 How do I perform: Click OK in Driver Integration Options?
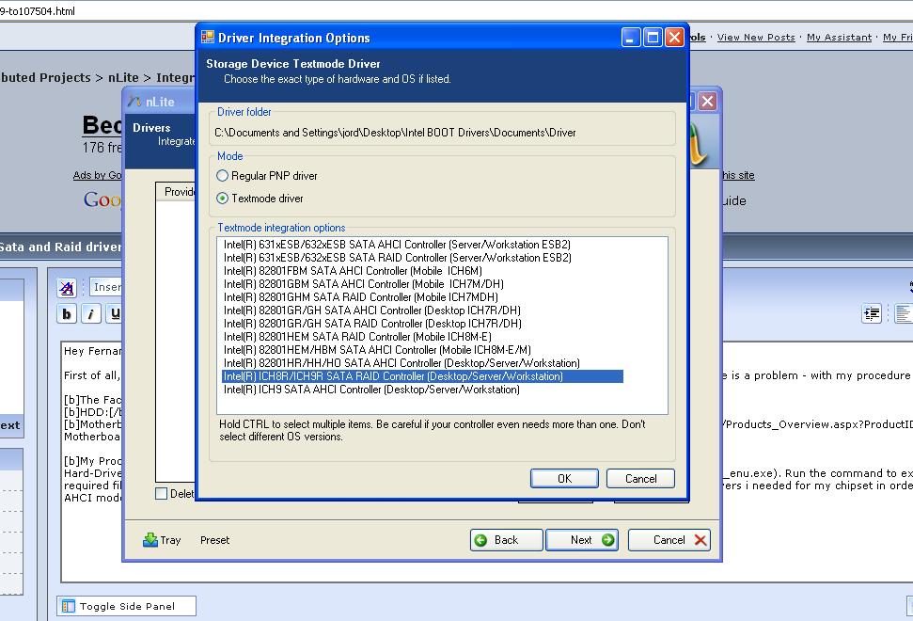[564, 478]
